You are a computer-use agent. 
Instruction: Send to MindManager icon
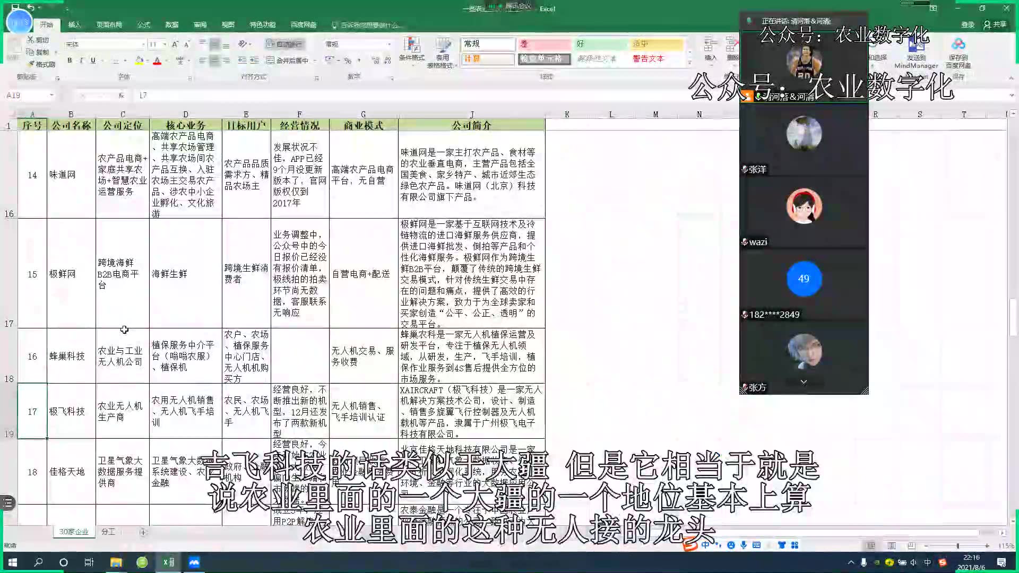[x=916, y=53]
